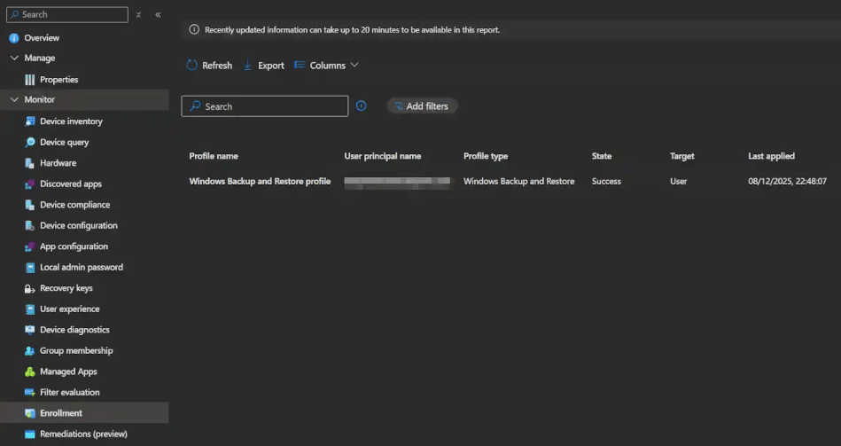Open Device query from the sidebar
Screen dimensions: 841x446
click(64, 142)
